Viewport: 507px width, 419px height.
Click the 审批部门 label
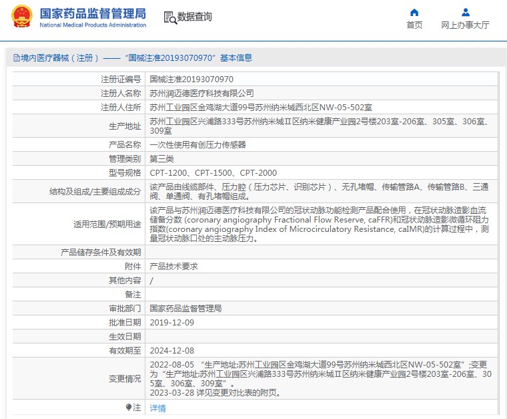[125, 308]
